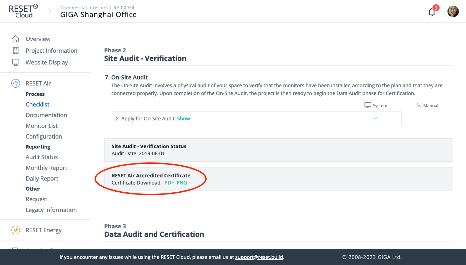Download the certificate as PNG
The height and width of the screenshot is (265, 466).
pyautogui.click(x=182, y=183)
